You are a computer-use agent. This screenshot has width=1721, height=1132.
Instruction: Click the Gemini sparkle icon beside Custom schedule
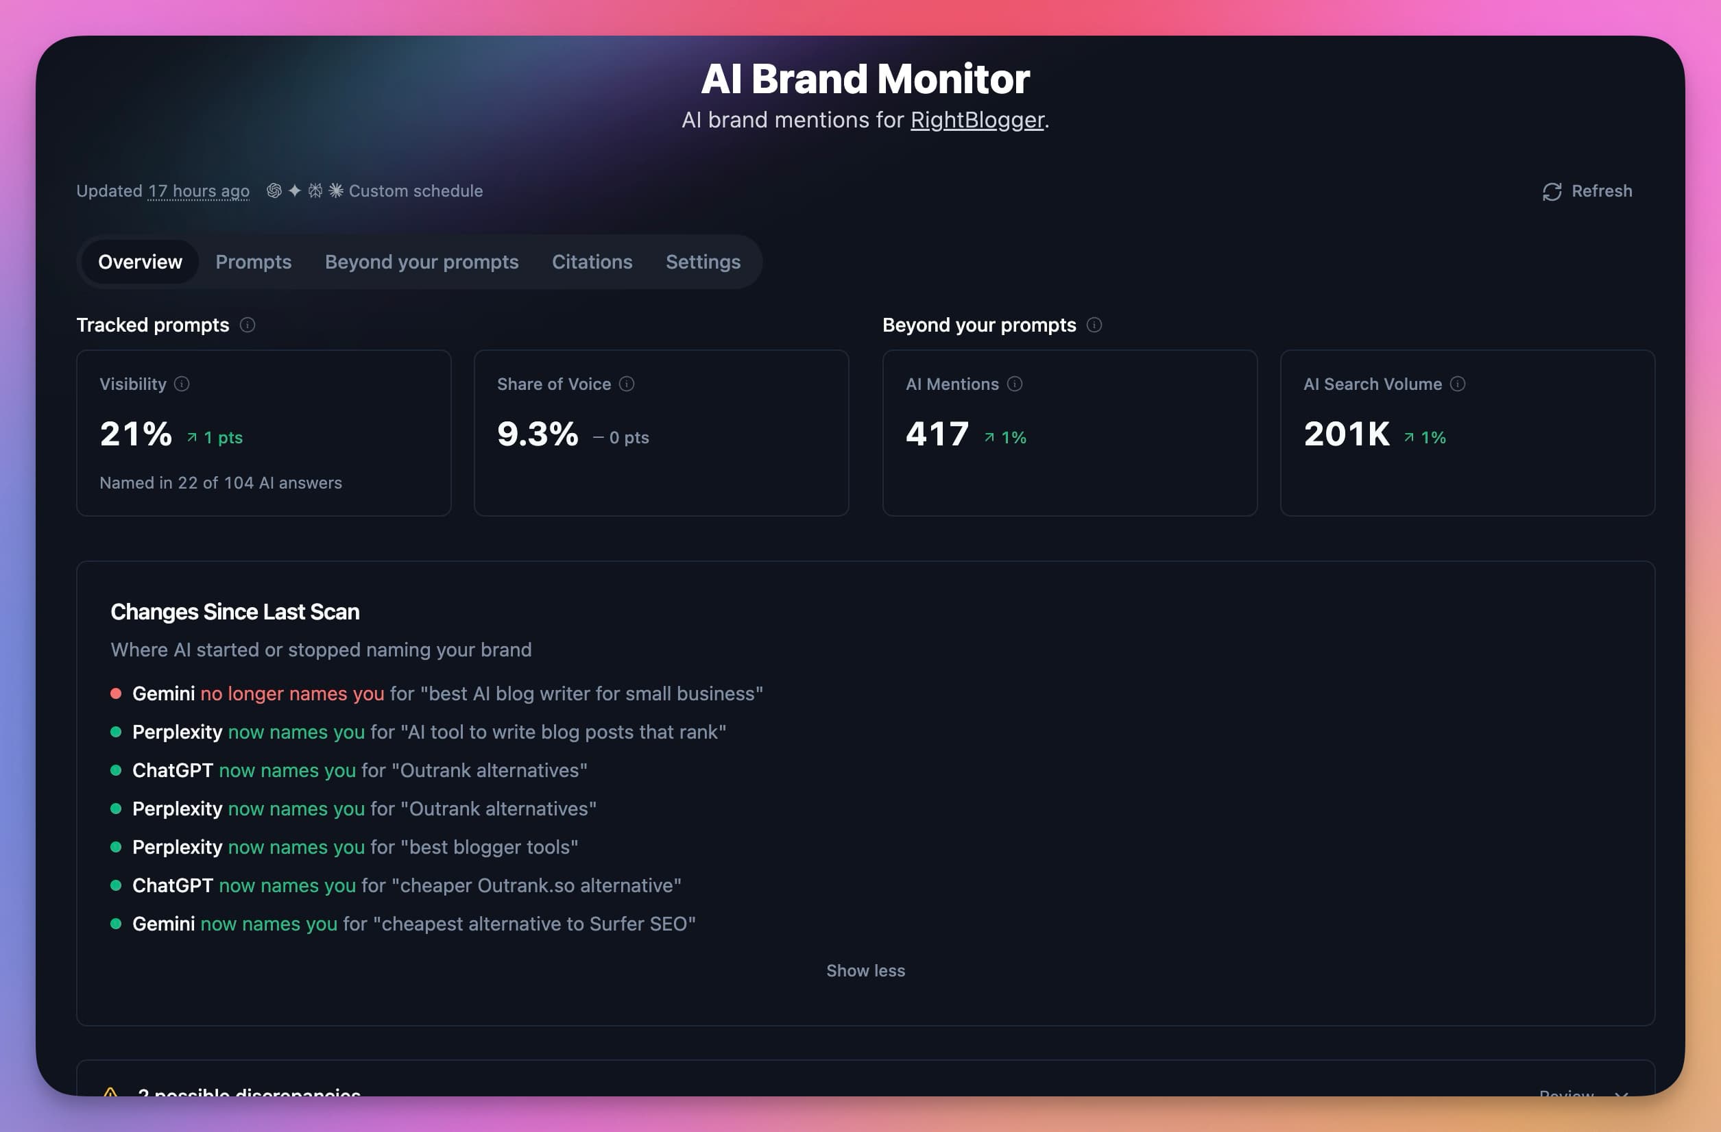(294, 190)
